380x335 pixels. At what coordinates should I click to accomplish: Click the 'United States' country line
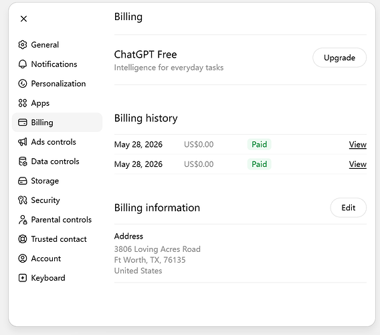coord(138,271)
